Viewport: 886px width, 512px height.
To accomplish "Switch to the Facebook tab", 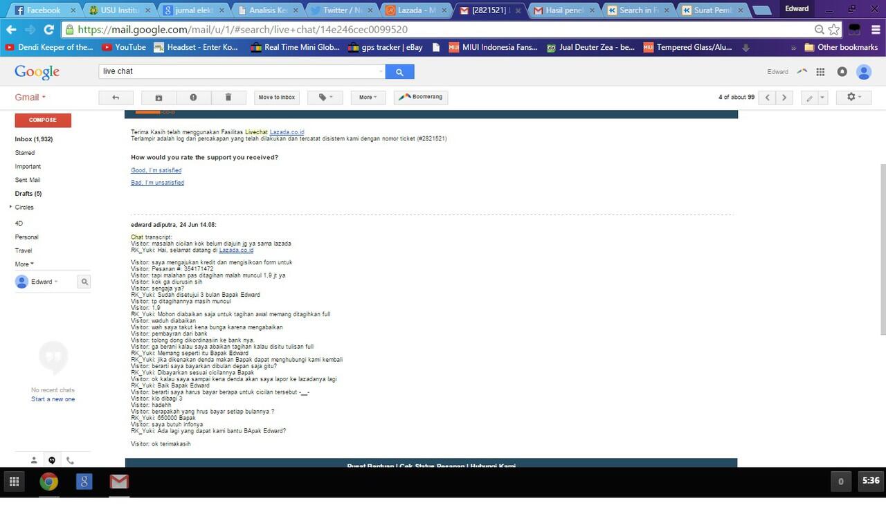I will pos(44,10).
